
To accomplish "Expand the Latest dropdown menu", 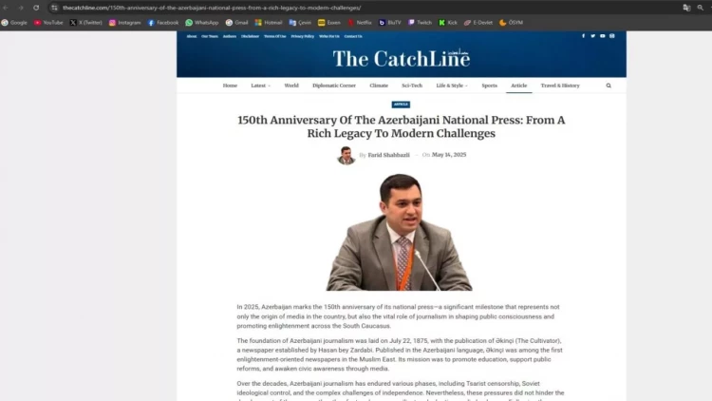I will (260, 86).
